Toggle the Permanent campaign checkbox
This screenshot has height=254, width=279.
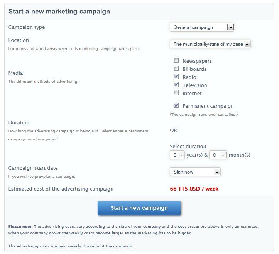pyautogui.click(x=176, y=105)
